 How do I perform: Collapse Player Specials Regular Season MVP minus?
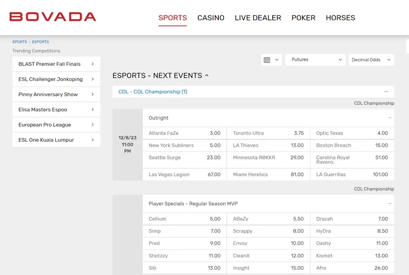(390, 204)
